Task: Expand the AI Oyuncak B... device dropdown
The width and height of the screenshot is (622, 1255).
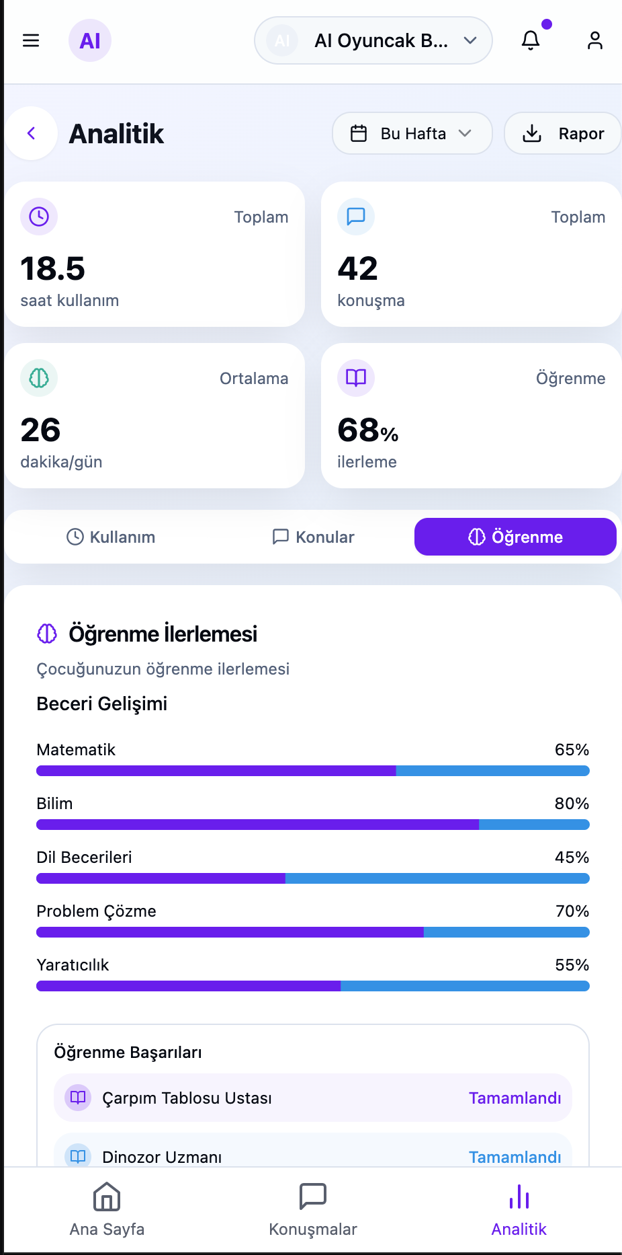Action: 373,40
